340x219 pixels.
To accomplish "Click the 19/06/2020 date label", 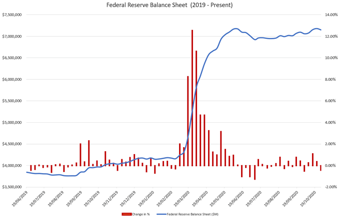I will coord(235,199).
